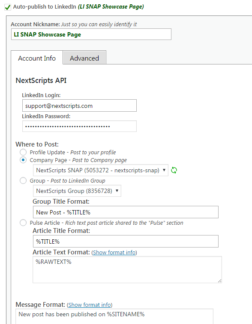Click the Article Title Format field
Image resolution: width=252 pixels, height=324 pixels.
pos(126,241)
